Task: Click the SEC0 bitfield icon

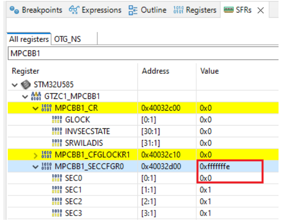Action: tap(57, 178)
